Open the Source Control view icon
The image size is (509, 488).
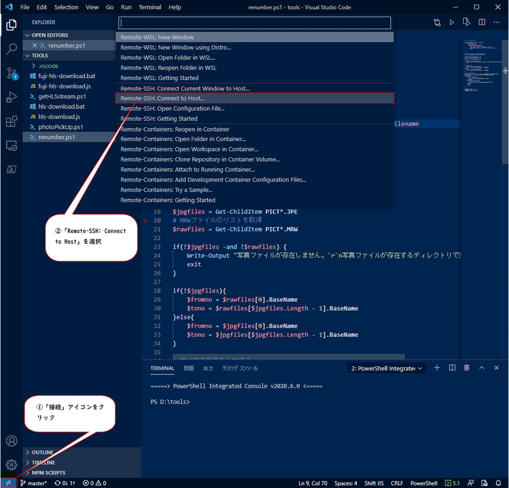click(x=11, y=73)
